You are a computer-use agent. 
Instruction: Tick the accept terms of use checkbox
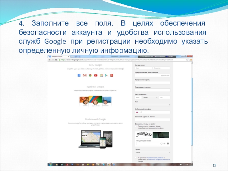136,158
